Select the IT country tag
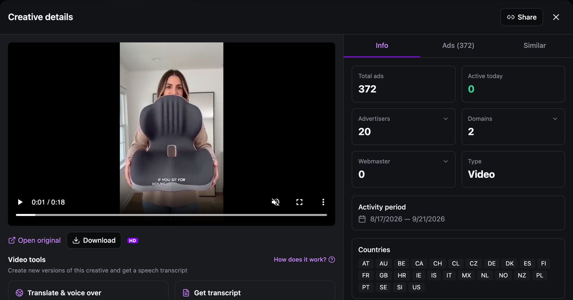 tap(449, 275)
